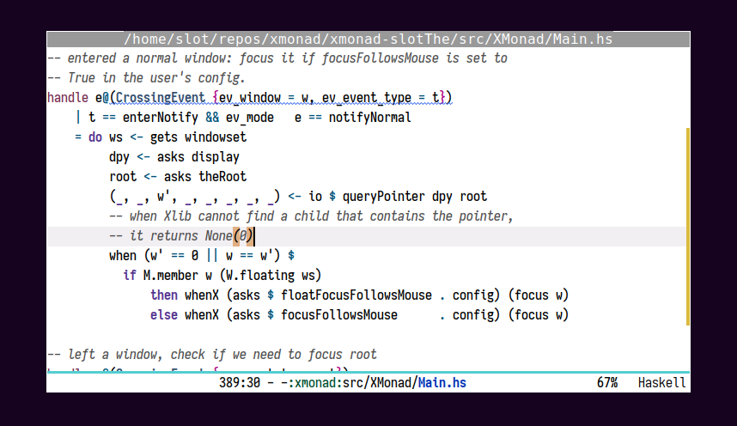Click 'asks display' on the dpy line
Screen dimensions: 737x426
point(198,157)
